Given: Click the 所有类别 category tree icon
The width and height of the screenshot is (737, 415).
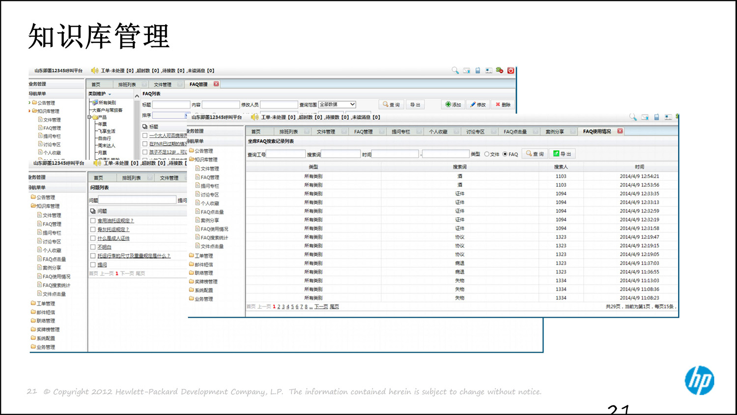Looking at the screenshot, I should click(x=95, y=103).
